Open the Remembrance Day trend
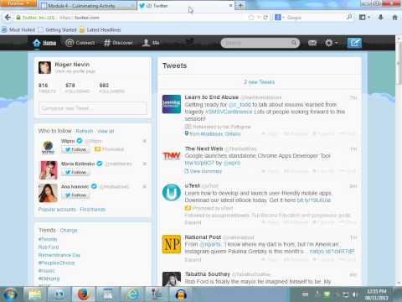402x302 pixels. (59, 255)
